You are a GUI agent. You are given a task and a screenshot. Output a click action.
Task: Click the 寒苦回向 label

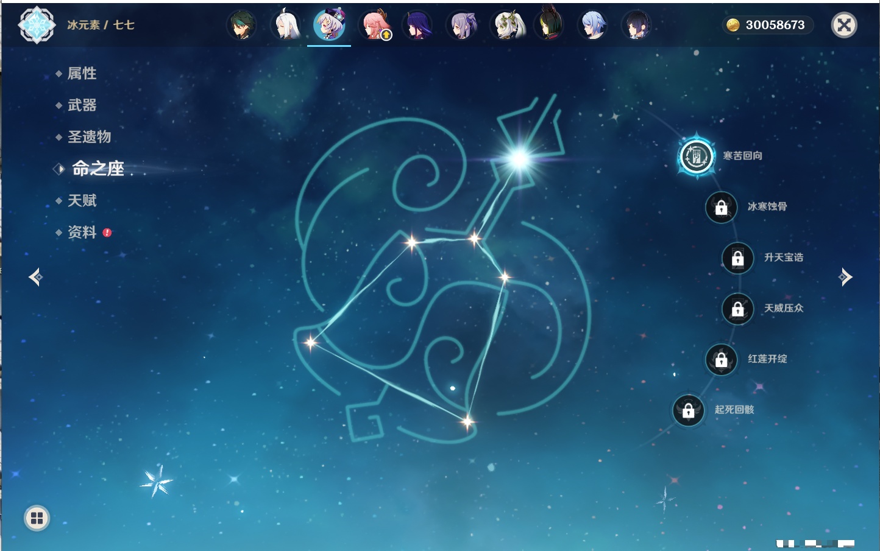[x=742, y=156]
